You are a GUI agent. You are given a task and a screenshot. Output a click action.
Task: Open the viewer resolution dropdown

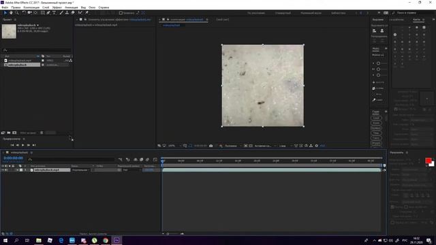tap(233, 146)
